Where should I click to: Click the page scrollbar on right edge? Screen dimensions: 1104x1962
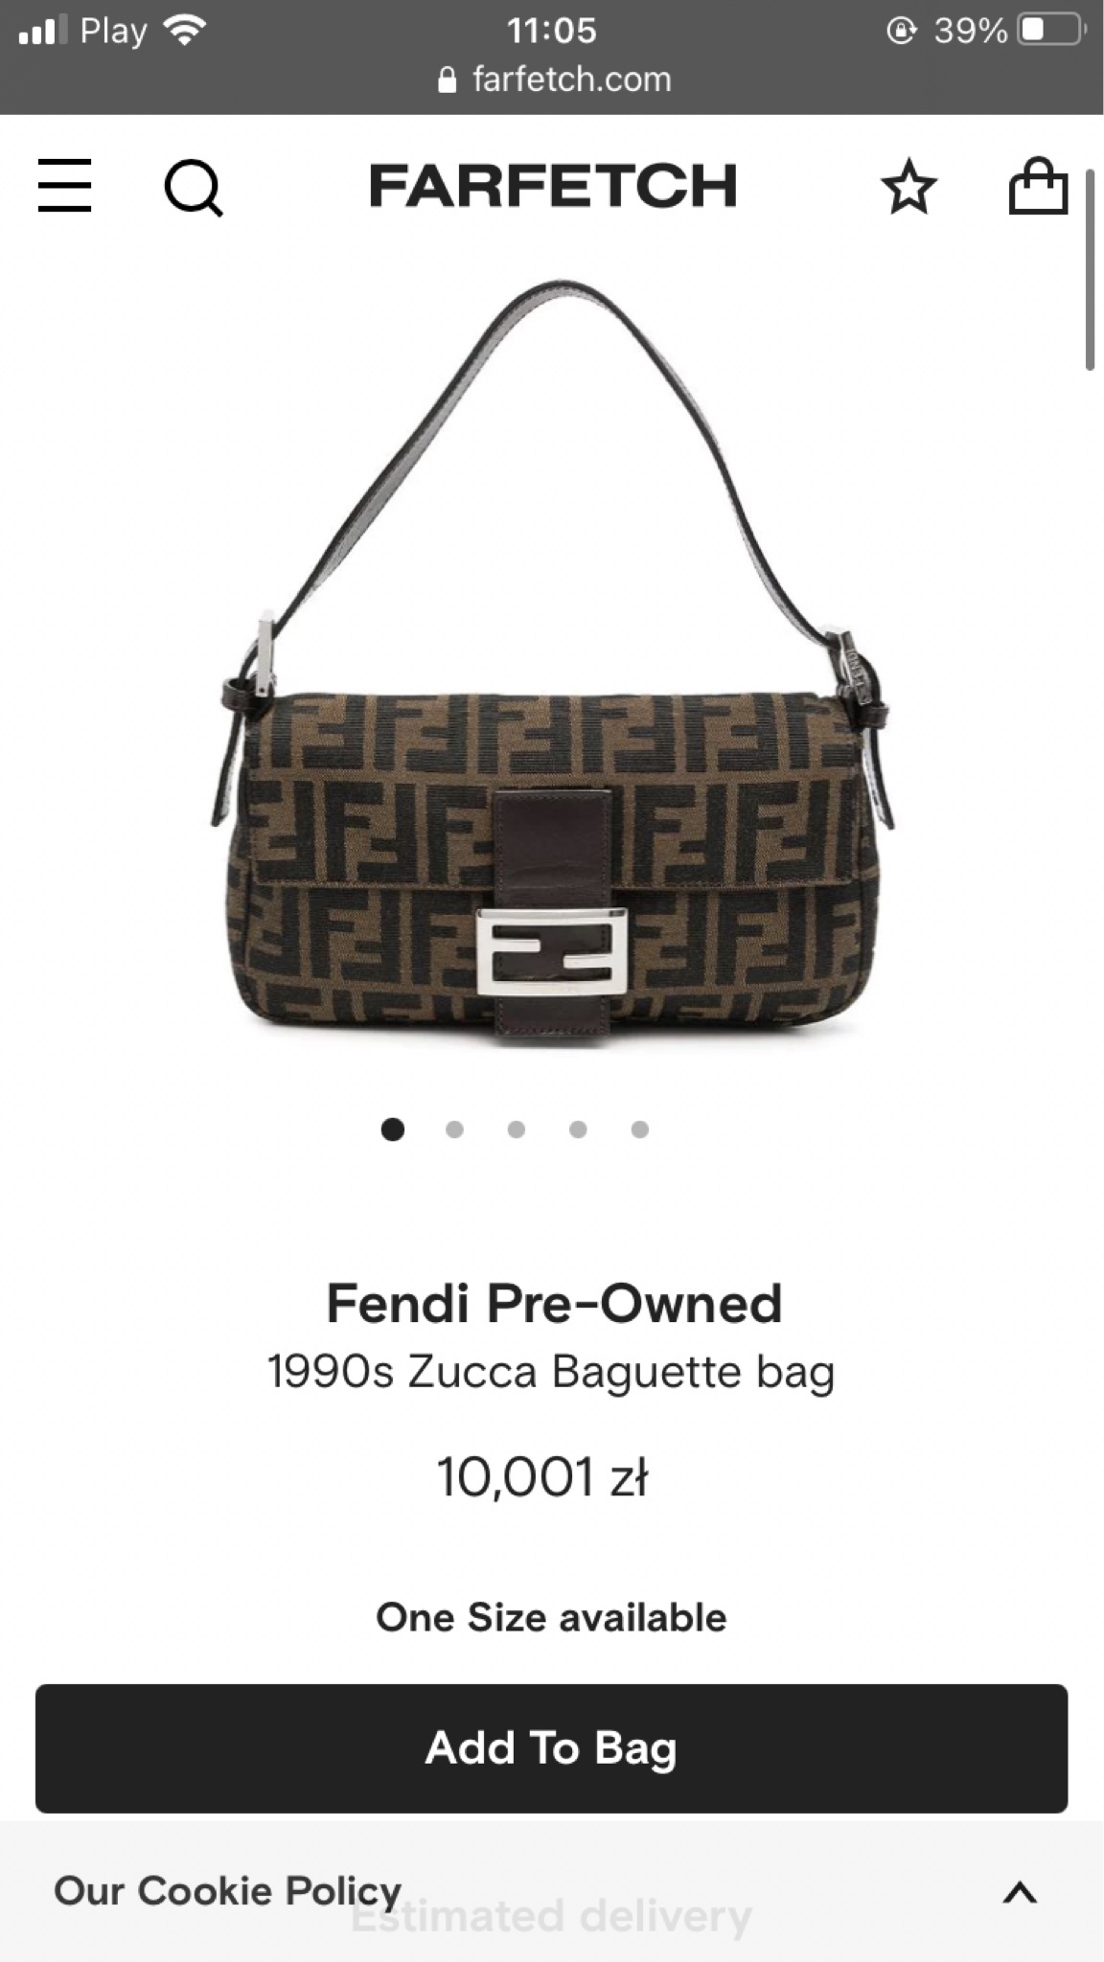pos(1090,270)
